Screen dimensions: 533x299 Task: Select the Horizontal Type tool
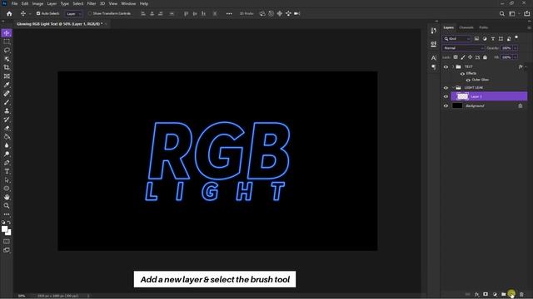click(7, 172)
